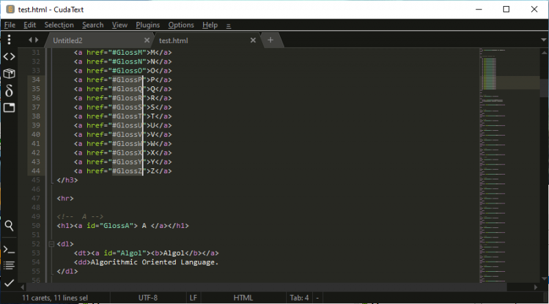Open the Tabs list panel icon
Viewport: 549px width, 304px height.
point(9,107)
